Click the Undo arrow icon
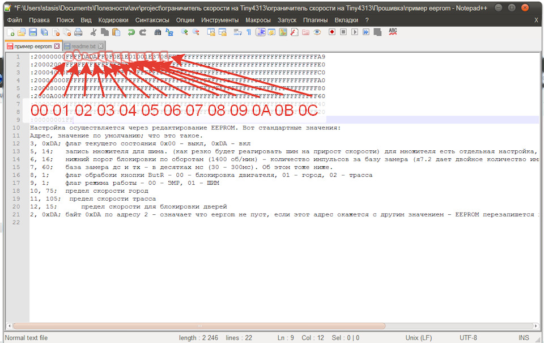 pyautogui.click(x=131, y=32)
